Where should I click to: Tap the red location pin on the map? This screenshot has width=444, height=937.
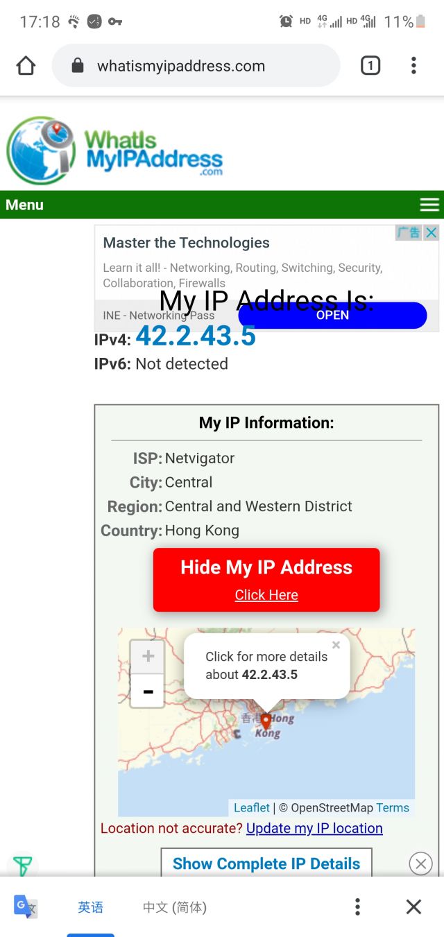coord(265,721)
